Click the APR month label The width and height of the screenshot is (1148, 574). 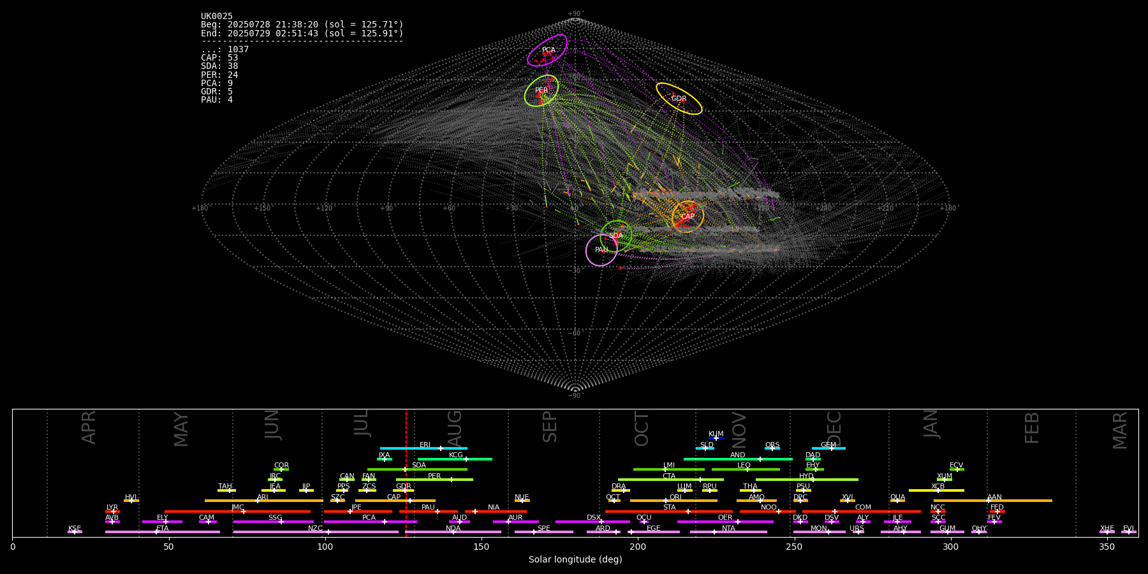click(89, 427)
